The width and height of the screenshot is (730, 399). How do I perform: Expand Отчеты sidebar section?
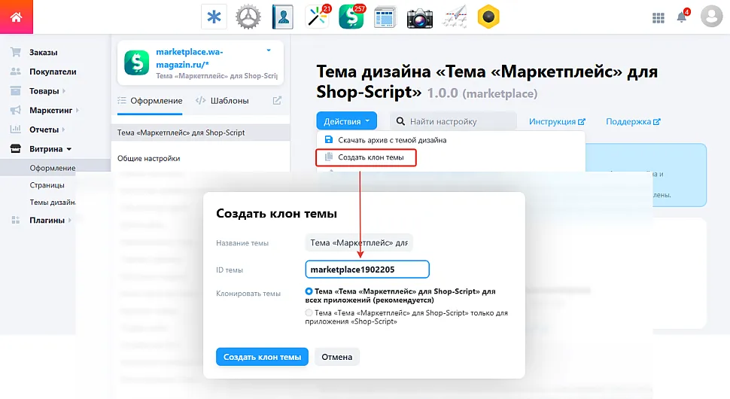pyautogui.click(x=44, y=129)
